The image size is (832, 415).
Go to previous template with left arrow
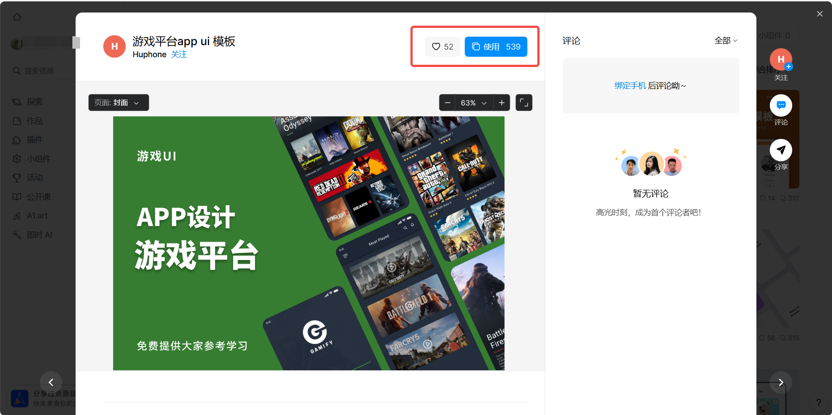(51, 382)
